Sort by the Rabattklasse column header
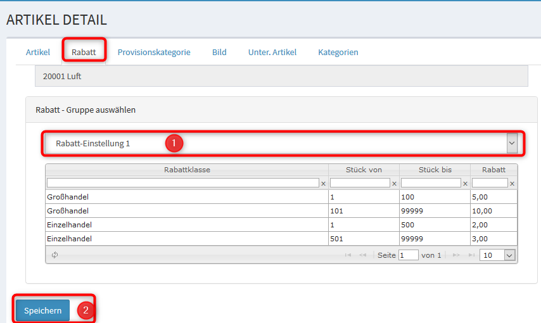 [187, 170]
